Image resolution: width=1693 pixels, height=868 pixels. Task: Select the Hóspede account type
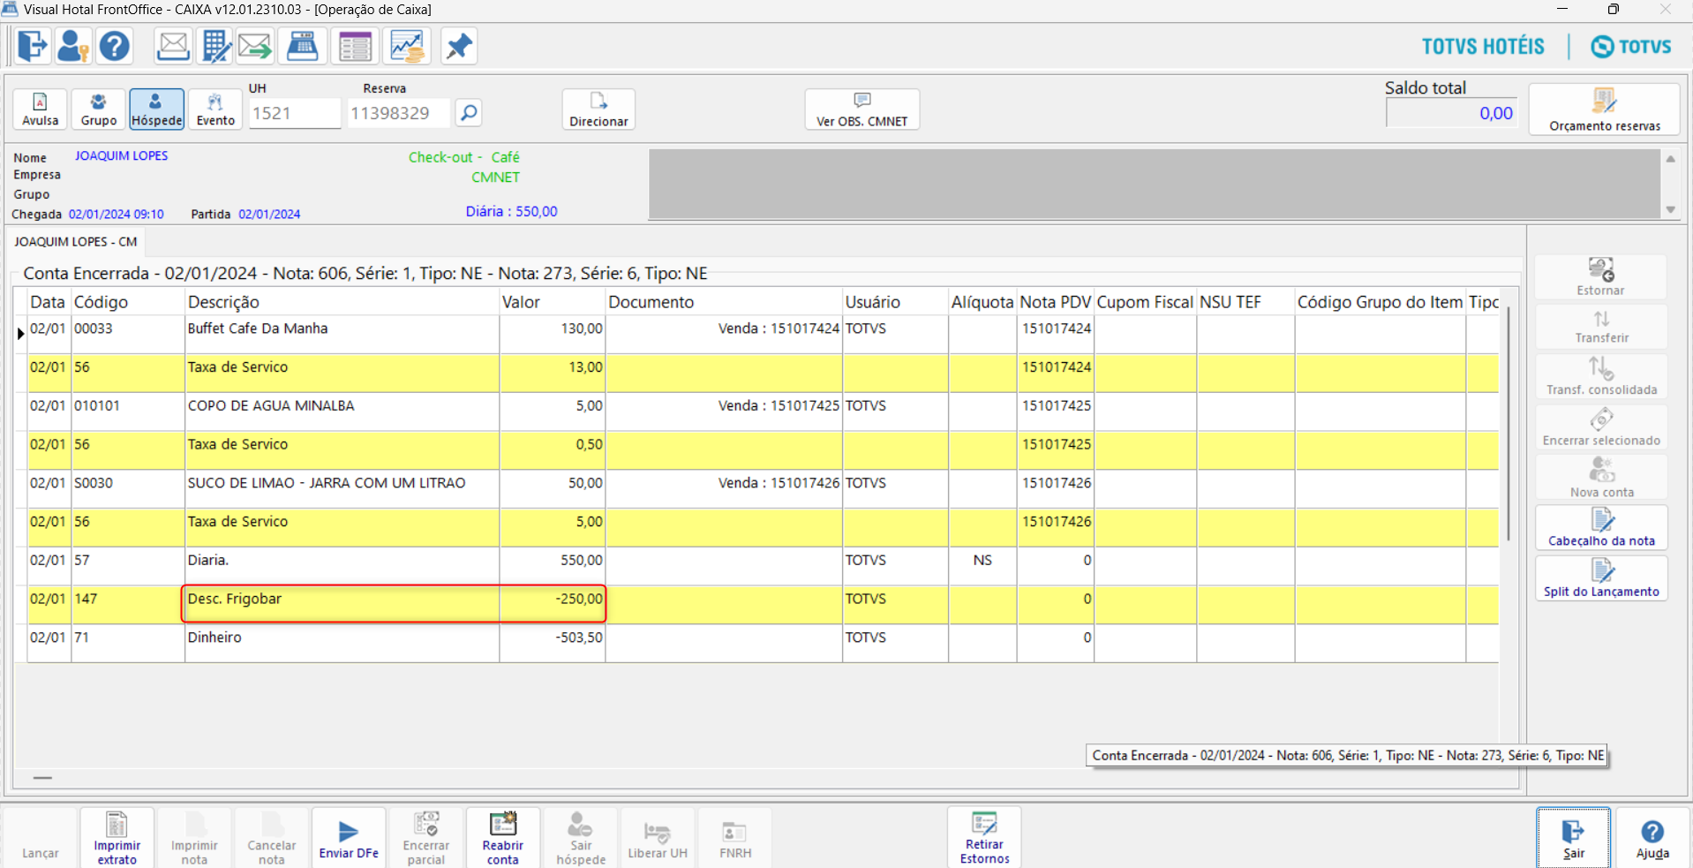156,109
